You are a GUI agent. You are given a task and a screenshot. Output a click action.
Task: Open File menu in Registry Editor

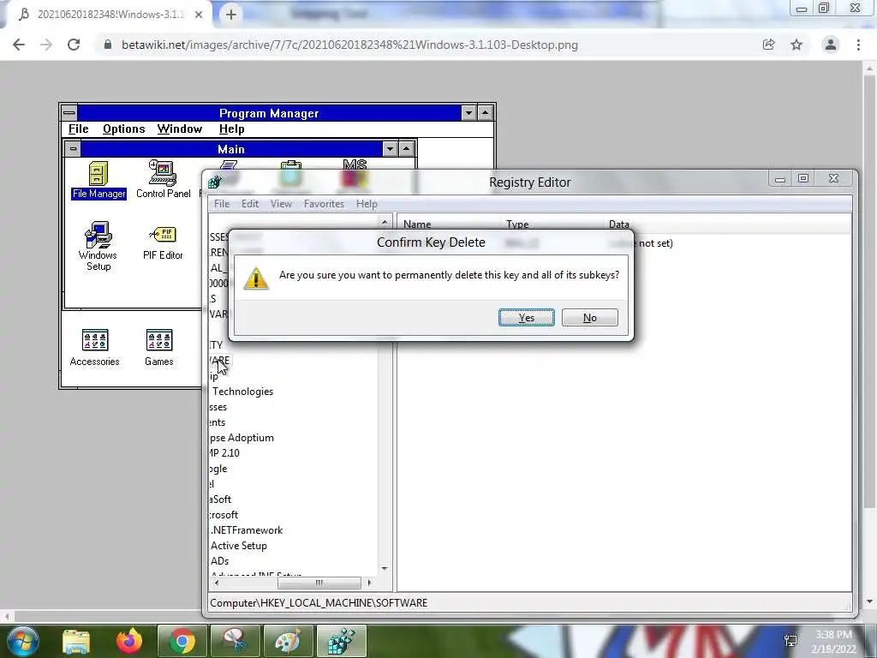pyautogui.click(x=222, y=204)
